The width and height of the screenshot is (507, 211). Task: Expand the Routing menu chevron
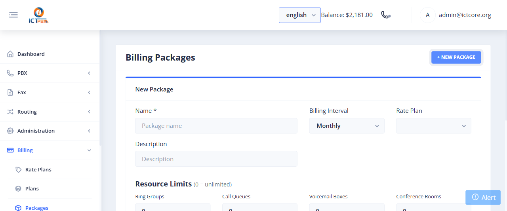pos(89,112)
